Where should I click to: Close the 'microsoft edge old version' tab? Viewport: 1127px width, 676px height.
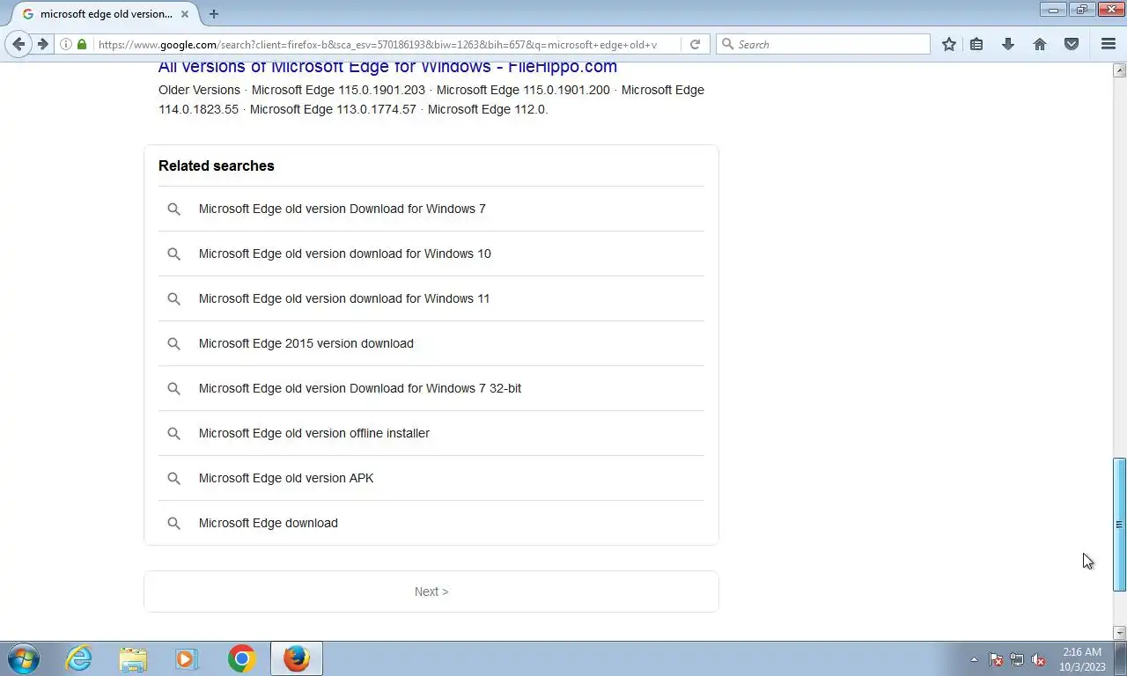(x=184, y=14)
